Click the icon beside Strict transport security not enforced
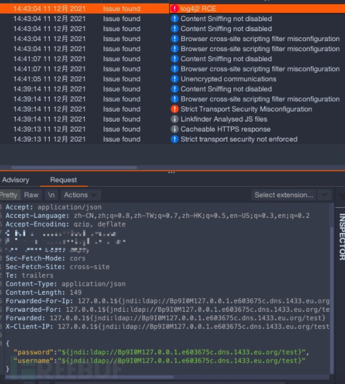Viewport: 345px width, 384px height. coord(175,139)
